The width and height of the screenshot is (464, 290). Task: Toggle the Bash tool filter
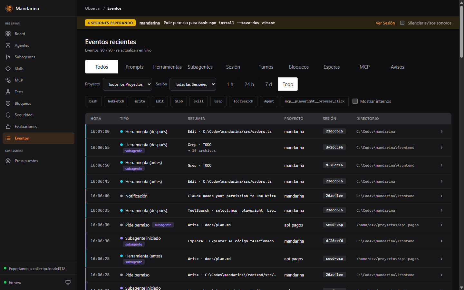(93, 101)
